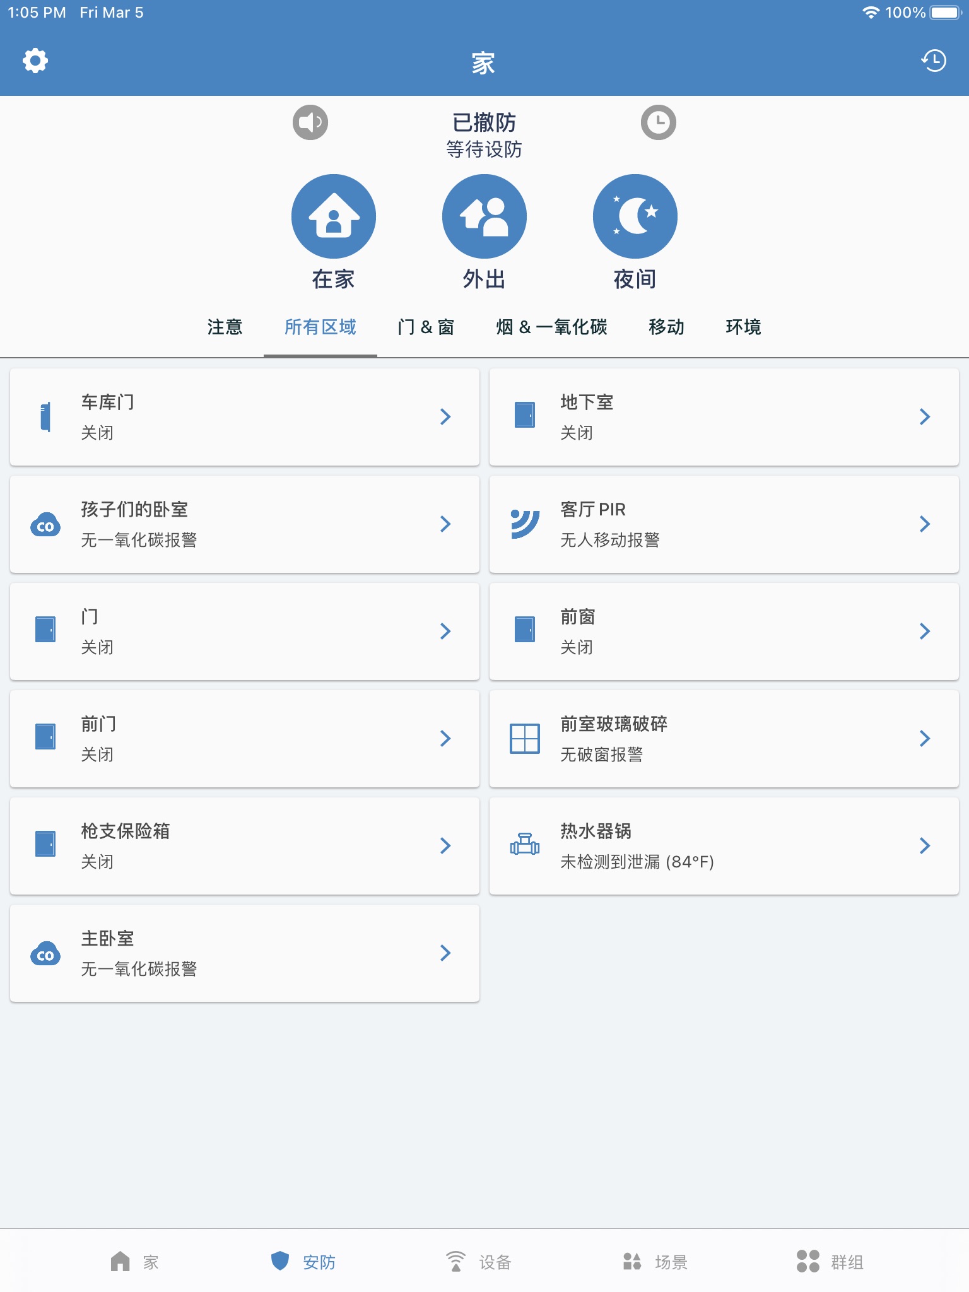Viewport: 969px width, 1292px height.
Task: Tap the 地下室 door sensor icon
Action: [525, 415]
